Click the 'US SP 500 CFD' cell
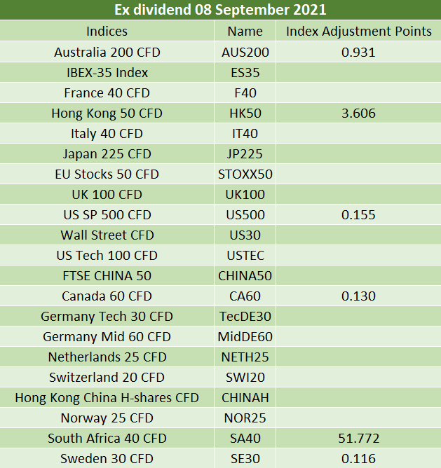441x468 pixels. pyautogui.click(x=107, y=214)
